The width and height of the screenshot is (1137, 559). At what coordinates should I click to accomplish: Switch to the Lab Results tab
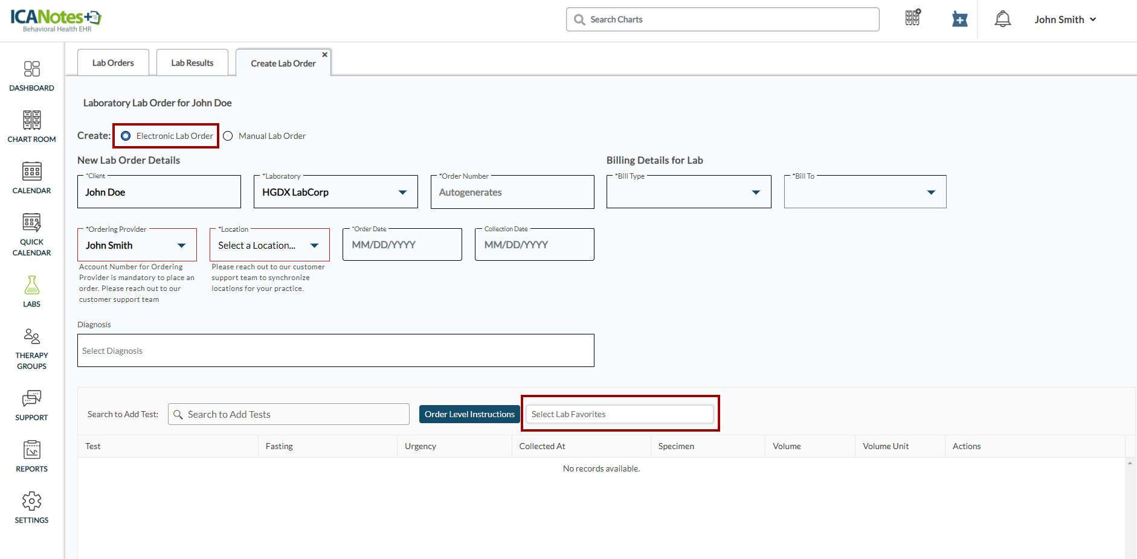pos(192,63)
